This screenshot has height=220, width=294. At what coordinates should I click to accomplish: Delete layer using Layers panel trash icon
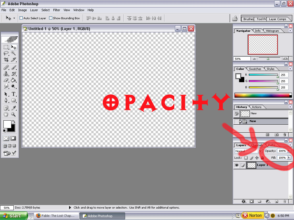[284, 201]
